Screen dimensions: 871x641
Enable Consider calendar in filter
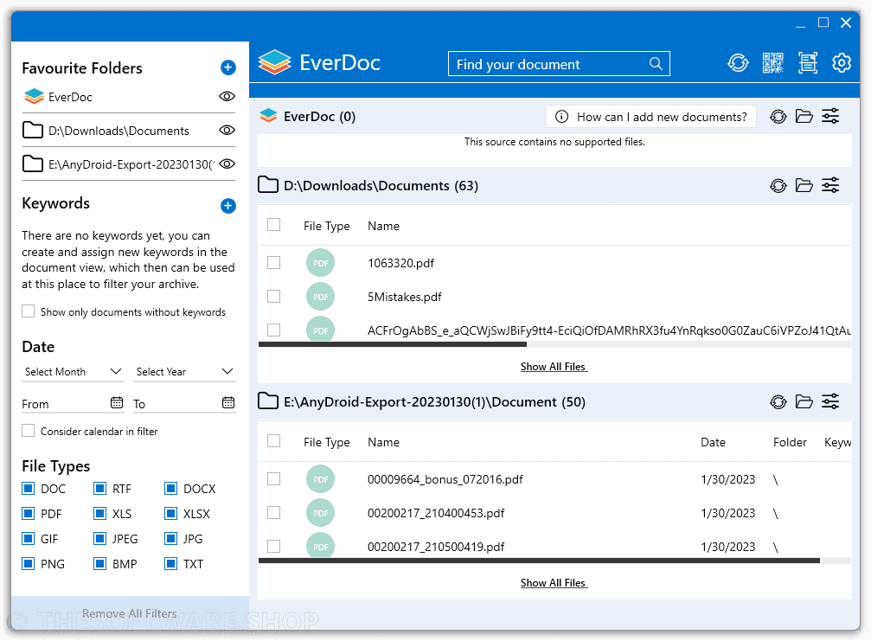[x=29, y=431]
